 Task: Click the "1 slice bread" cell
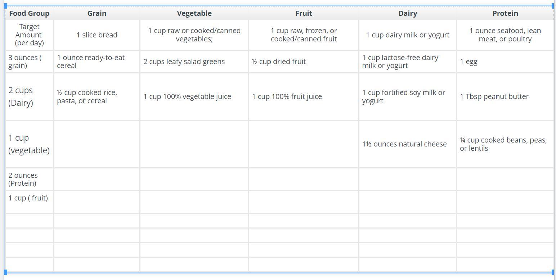click(97, 35)
